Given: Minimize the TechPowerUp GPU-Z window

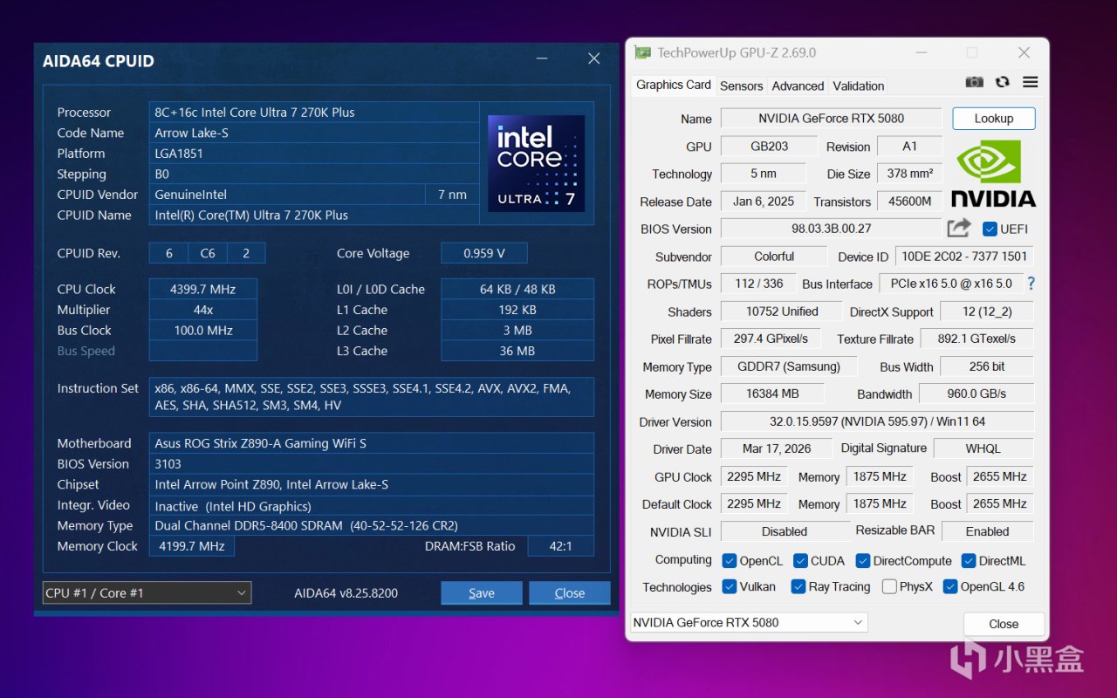Looking at the screenshot, I should pos(921,53).
